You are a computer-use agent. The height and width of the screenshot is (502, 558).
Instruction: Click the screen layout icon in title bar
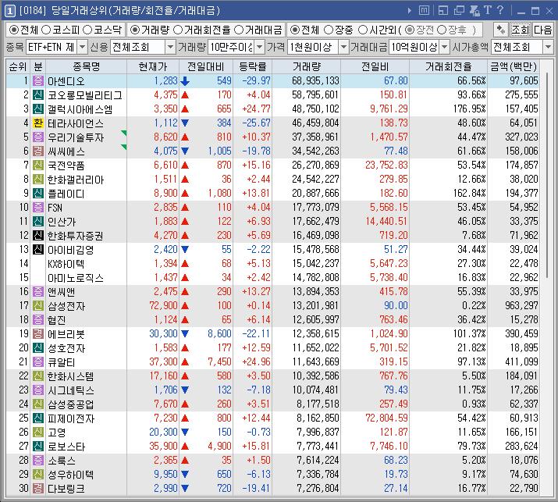pyautogui.click(x=443, y=11)
